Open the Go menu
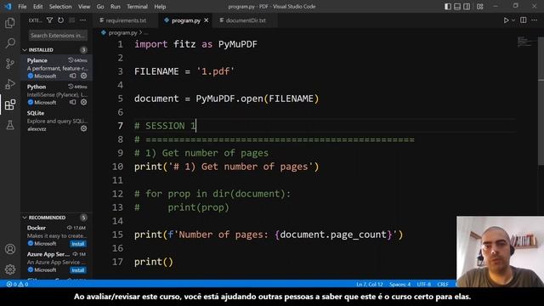 100,7
